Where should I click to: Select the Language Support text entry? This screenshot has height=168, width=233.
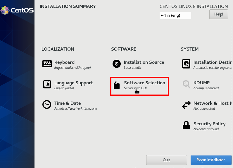pyautogui.click(x=73, y=83)
